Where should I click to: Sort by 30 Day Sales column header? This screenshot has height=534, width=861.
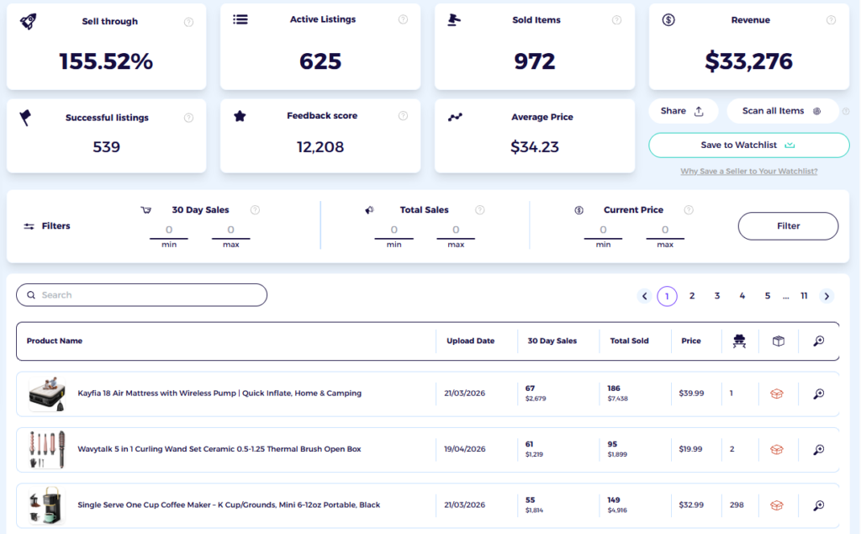[x=552, y=341]
